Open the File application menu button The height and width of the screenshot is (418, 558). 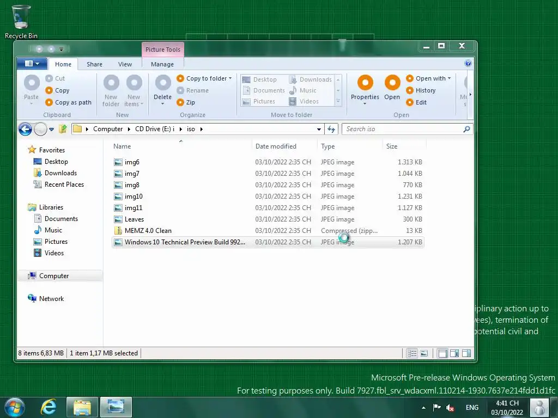32,64
